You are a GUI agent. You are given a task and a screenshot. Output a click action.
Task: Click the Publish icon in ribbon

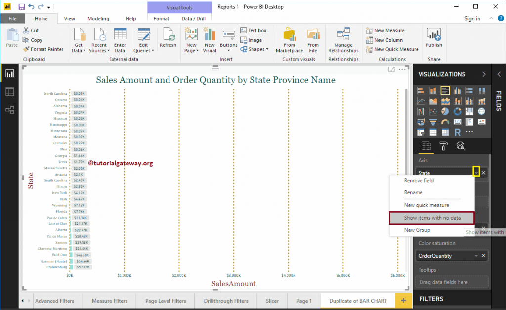click(x=434, y=38)
